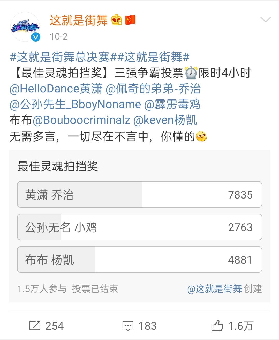The width and height of the screenshot is (279, 340).
Task: Tap the smiling emoji after 你懂的
Action: tap(201, 137)
